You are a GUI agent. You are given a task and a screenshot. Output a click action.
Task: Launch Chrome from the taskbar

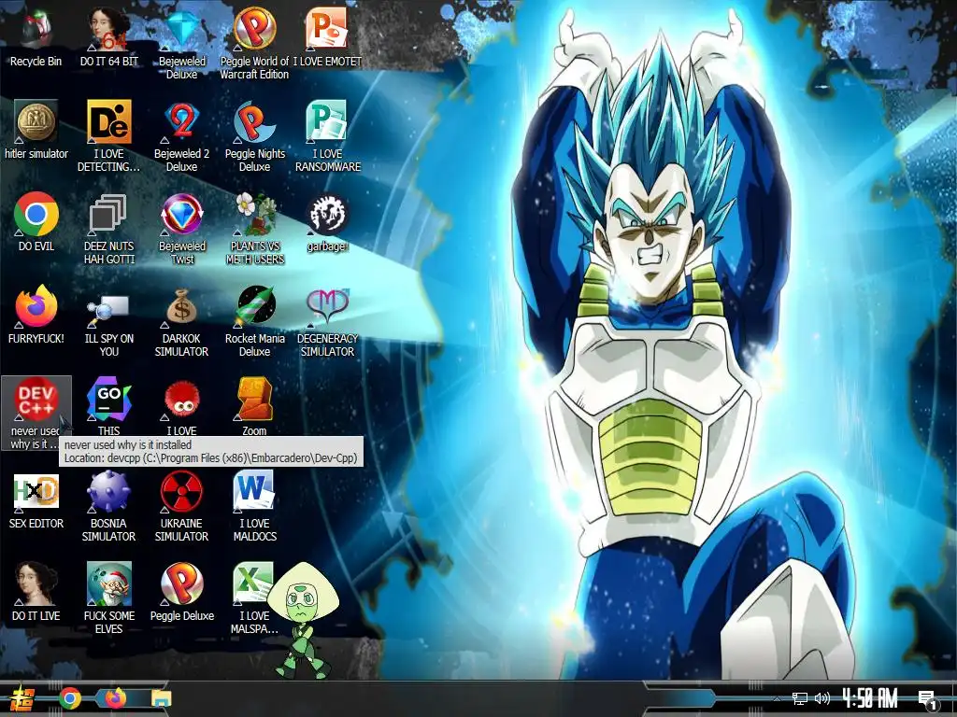tap(70, 698)
